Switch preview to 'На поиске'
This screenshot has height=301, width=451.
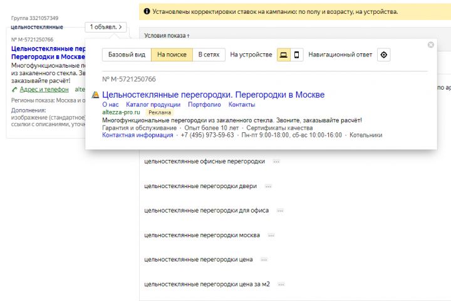[x=172, y=55]
